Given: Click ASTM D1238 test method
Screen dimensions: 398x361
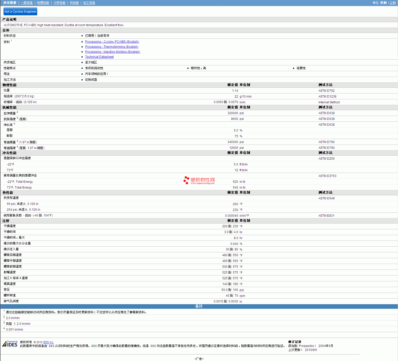Looking at the screenshot, I should [x=327, y=97].
